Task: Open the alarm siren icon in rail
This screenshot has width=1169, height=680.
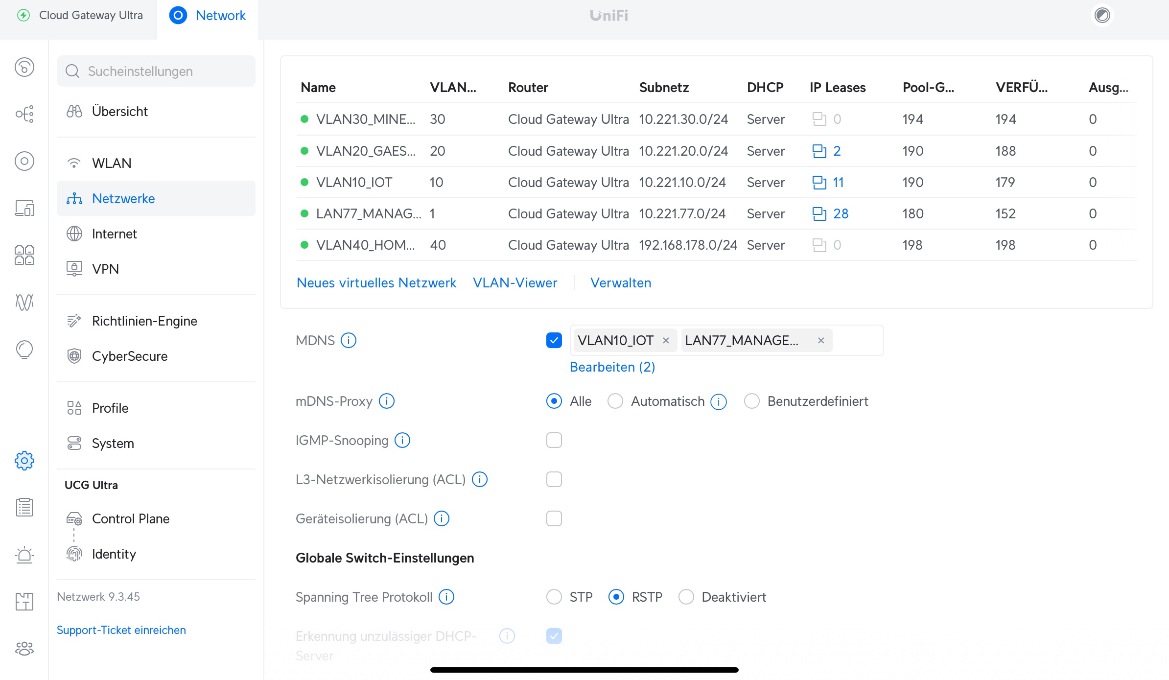Action: pyautogui.click(x=24, y=555)
